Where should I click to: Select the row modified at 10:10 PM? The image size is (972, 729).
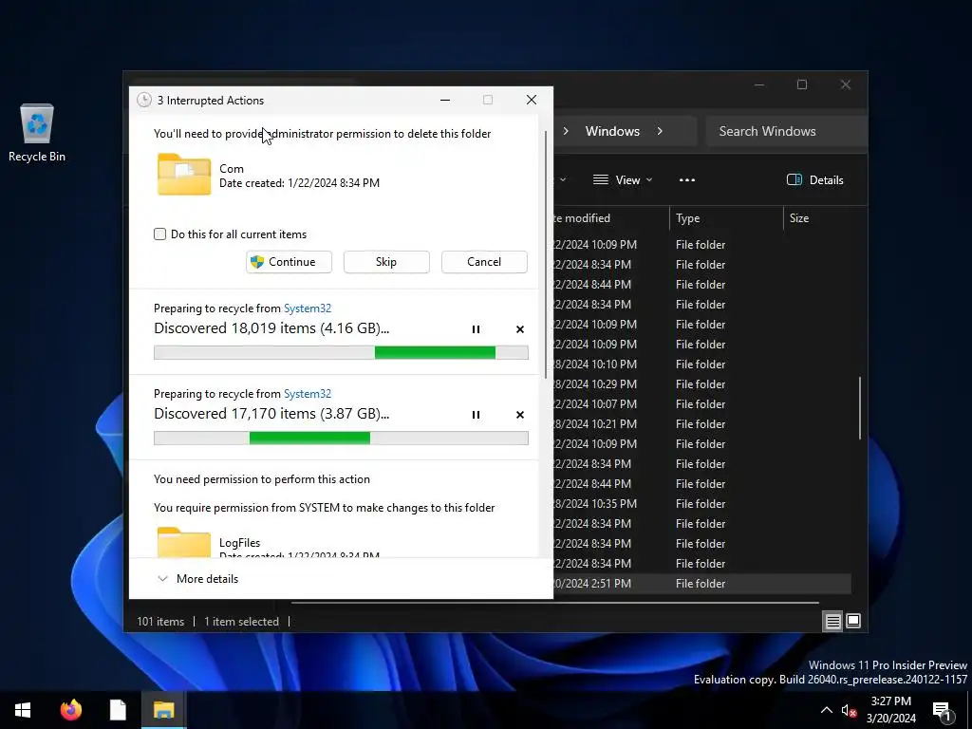click(701, 364)
